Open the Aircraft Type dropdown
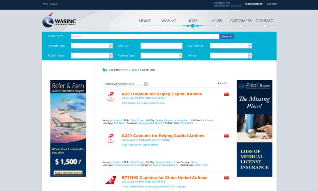318x191 pixels. pyautogui.click(x=91, y=46)
